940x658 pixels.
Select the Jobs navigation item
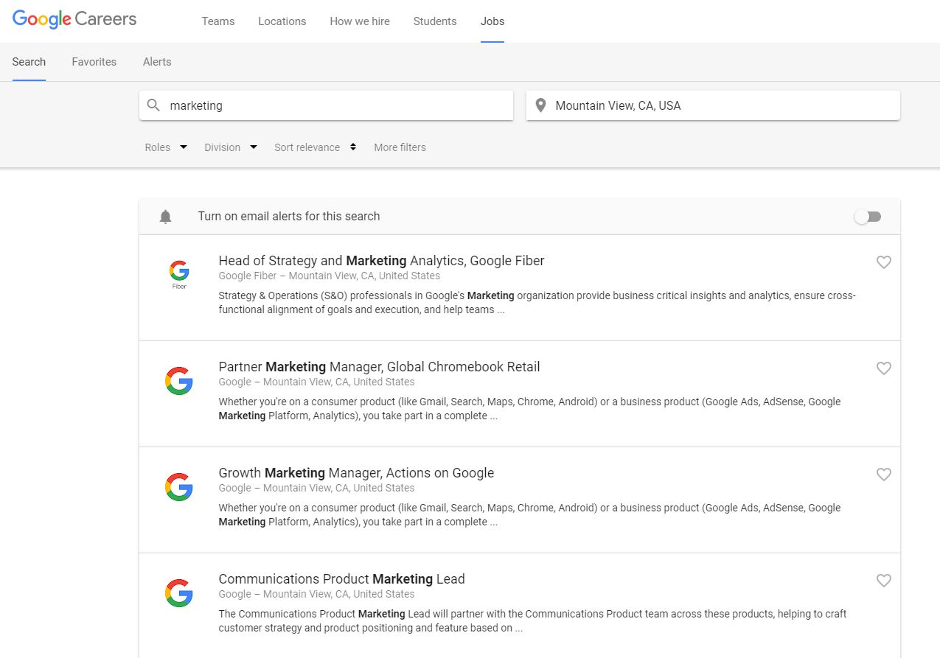click(x=492, y=21)
